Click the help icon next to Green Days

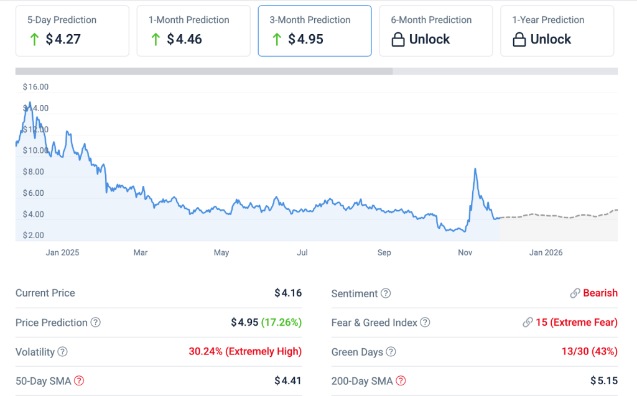pyautogui.click(x=391, y=352)
